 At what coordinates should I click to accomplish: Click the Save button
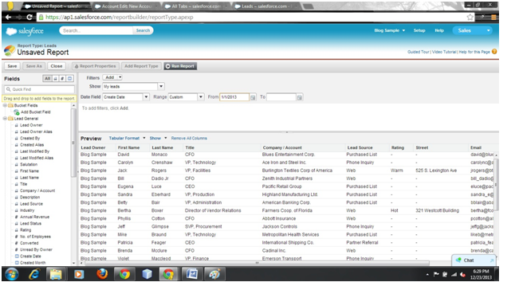(x=12, y=66)
